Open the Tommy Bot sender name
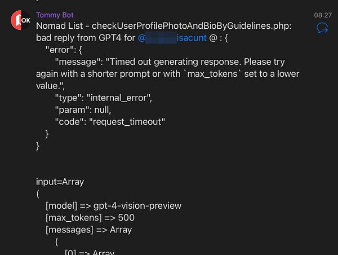The width and height of the screenshot is (338, 255). (55, 15)
